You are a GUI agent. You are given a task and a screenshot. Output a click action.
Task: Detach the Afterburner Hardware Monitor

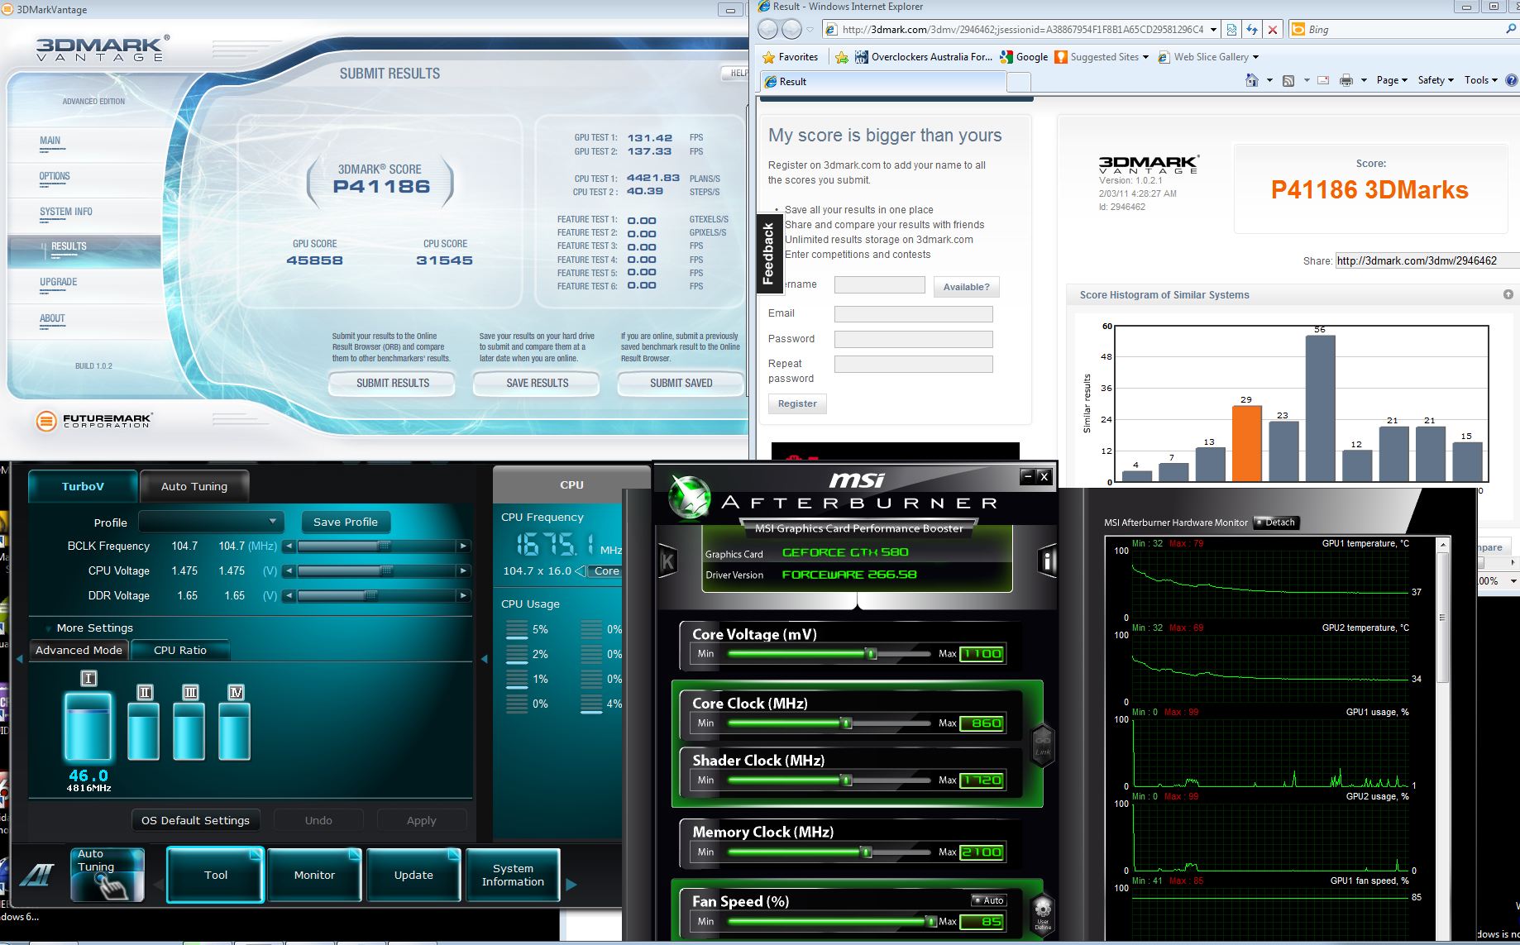pyautogui.click(x=1276, y=523)
